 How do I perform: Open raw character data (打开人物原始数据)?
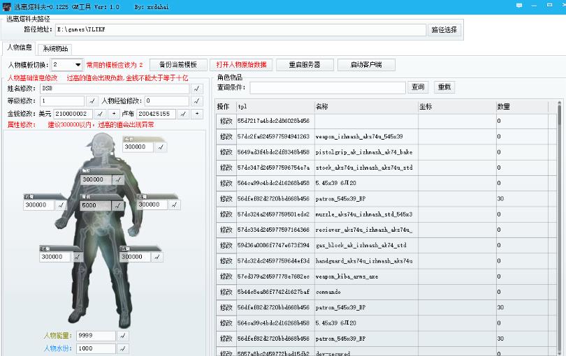241,65
